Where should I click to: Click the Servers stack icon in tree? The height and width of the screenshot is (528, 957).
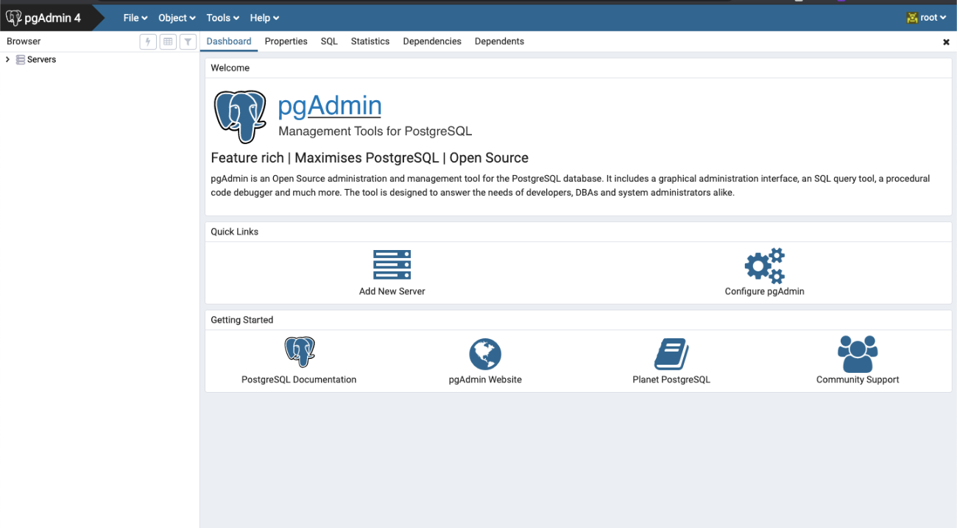pyautogui.click(x=21, y=60)
